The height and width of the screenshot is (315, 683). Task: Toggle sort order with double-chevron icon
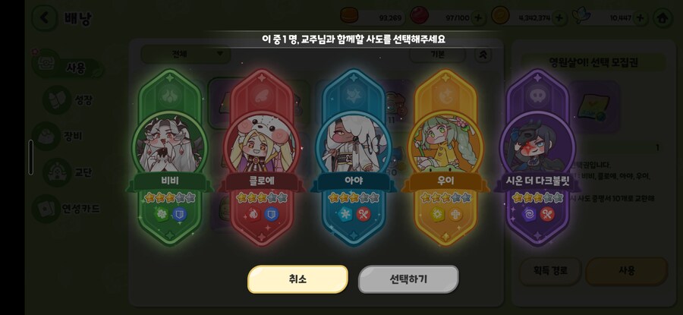click(483, 55)
